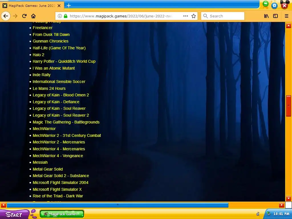The height and width of the screenshot is (219, 292).
Task: Bookmark this page with the star
Action: tap(194, 16)
